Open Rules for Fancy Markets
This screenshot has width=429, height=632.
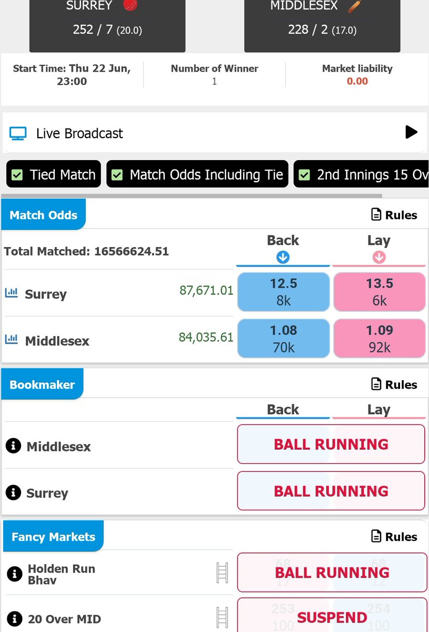click(394, 537)
